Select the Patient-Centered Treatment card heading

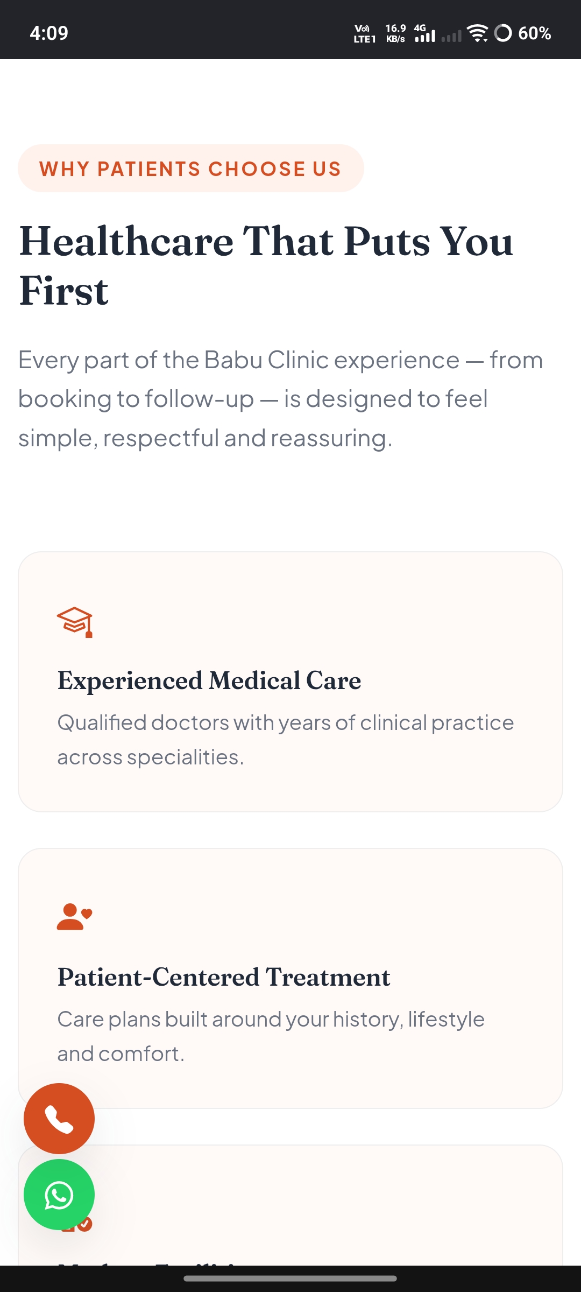224,977
